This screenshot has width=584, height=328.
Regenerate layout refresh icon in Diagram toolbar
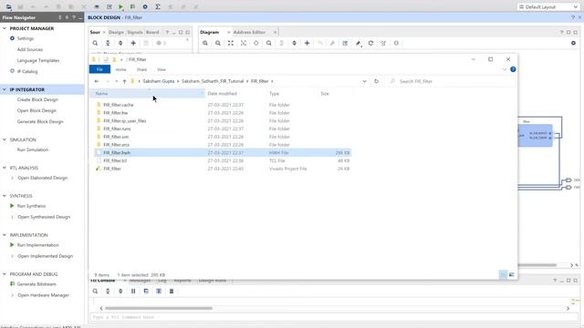[x=370, y=43]
